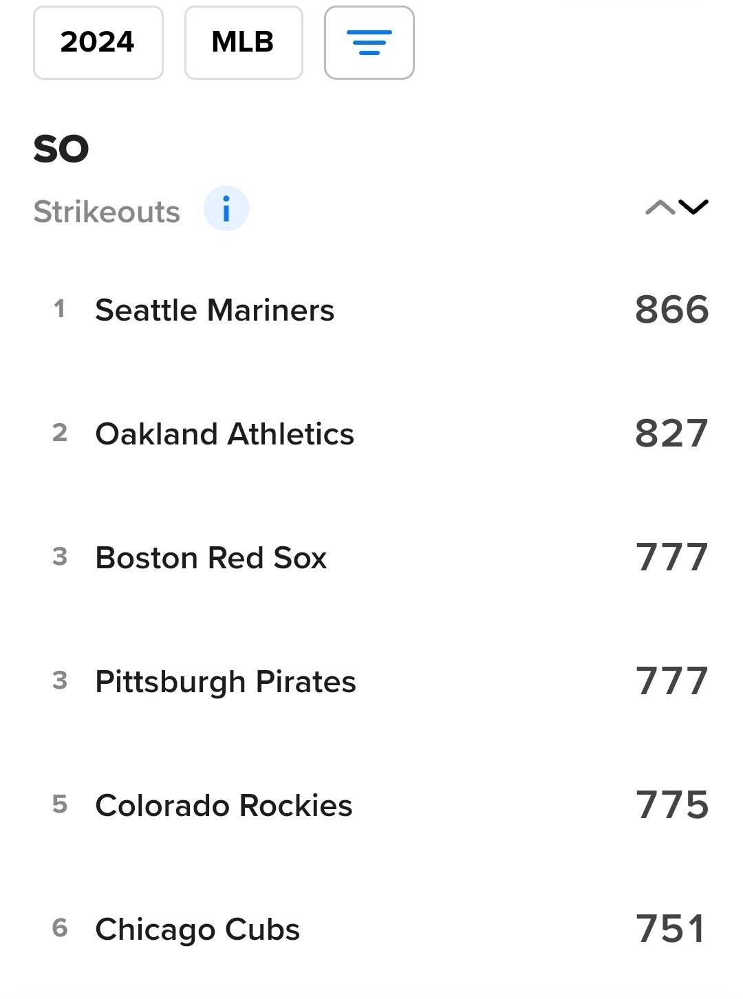Click the SO stat heading
This screenshot has width=743, height=999.
pyautogui.click(x=61, y=149)
